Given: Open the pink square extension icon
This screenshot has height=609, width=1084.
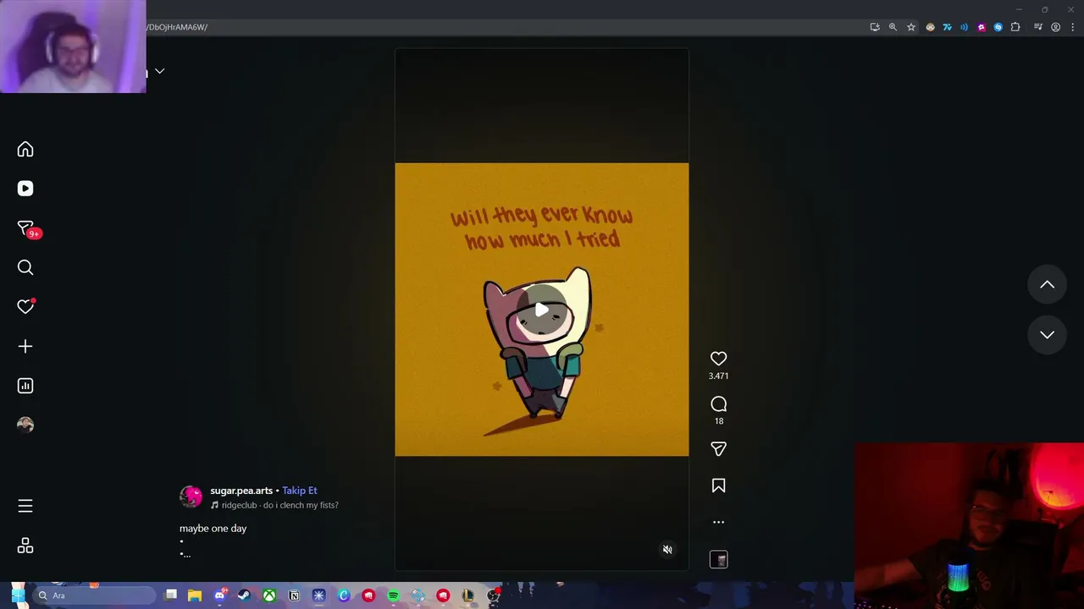Looking at the screenshot, I should (x=982, y=27).
